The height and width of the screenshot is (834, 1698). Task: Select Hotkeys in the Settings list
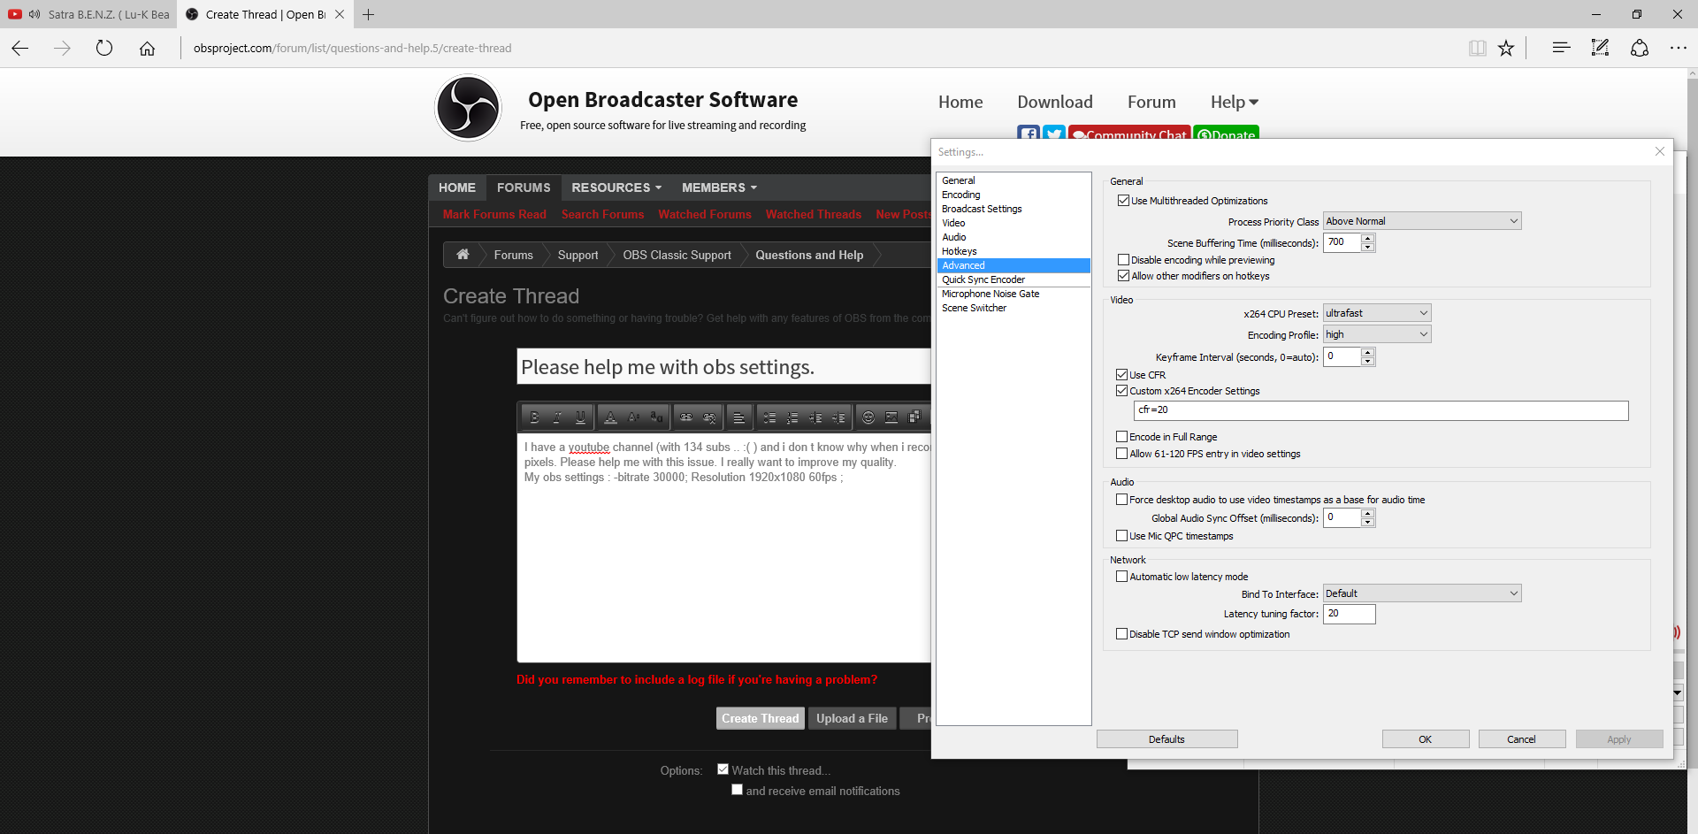[x=1013, y=251]
